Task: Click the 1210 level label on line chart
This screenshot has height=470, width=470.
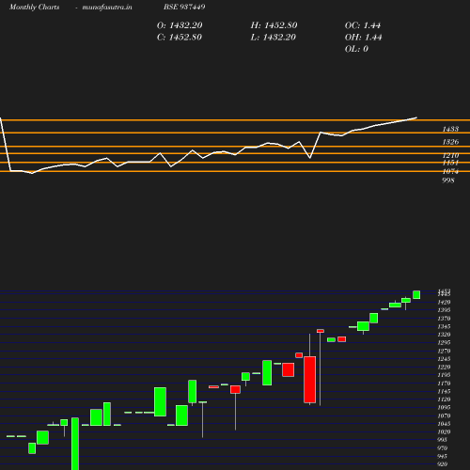Action: coord(450,155)
